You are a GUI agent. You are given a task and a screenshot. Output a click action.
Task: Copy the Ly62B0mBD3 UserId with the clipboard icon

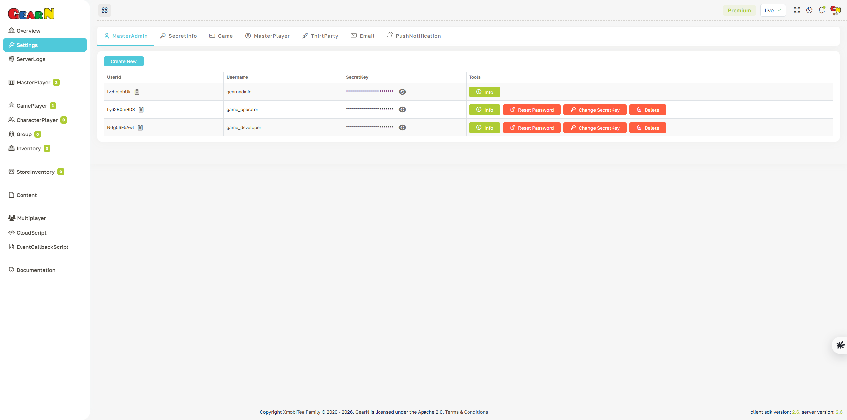141,109
